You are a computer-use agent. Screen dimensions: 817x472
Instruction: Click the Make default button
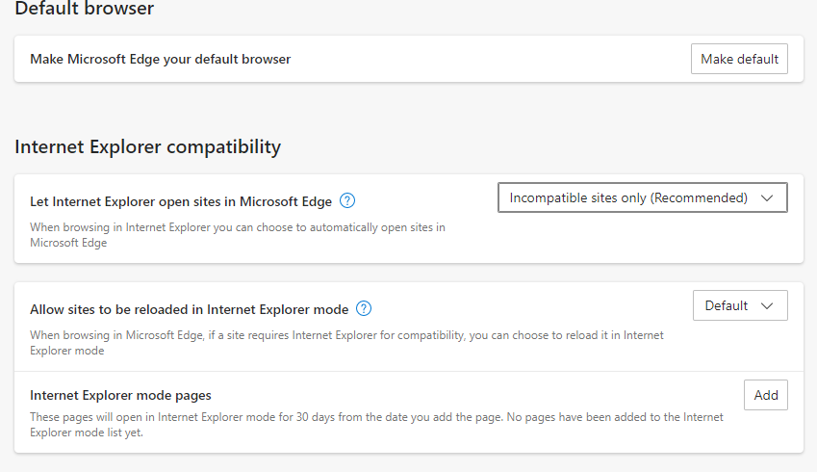tap(739, 59)
